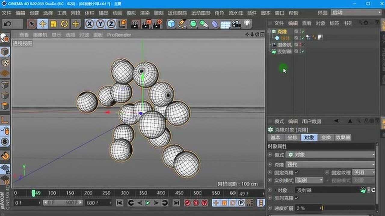Click the yellow plus recent-tool icon

click(75, 24)
